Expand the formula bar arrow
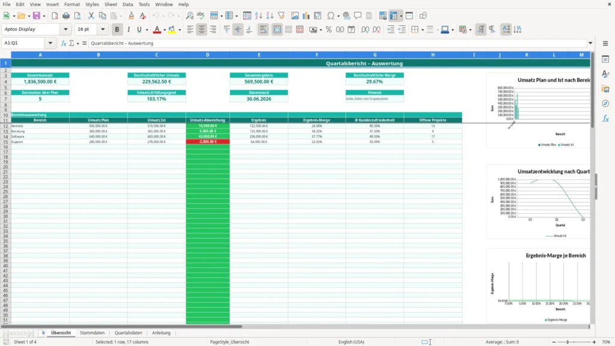Viewport: 615px width, 346px height. pos(590,43)
